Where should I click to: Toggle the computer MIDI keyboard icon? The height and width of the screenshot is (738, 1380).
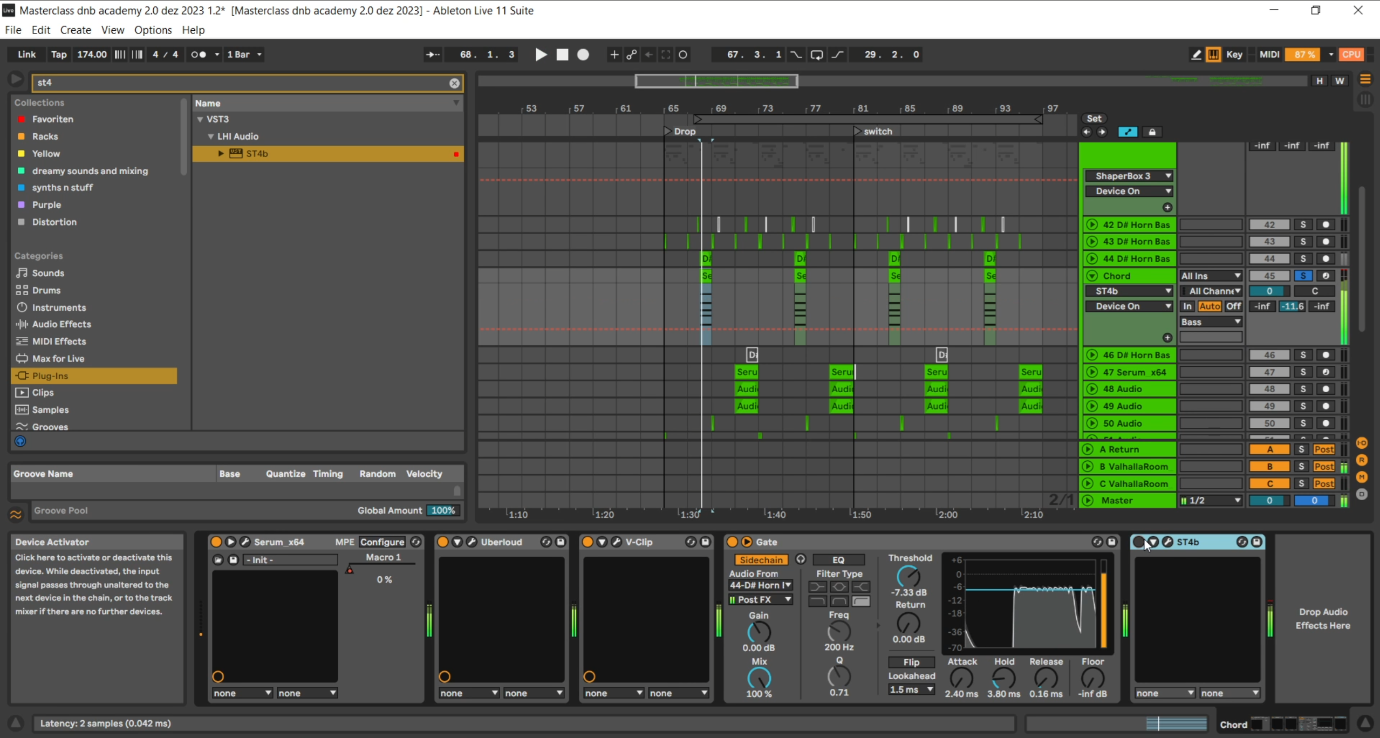(x=1213, y=54)
